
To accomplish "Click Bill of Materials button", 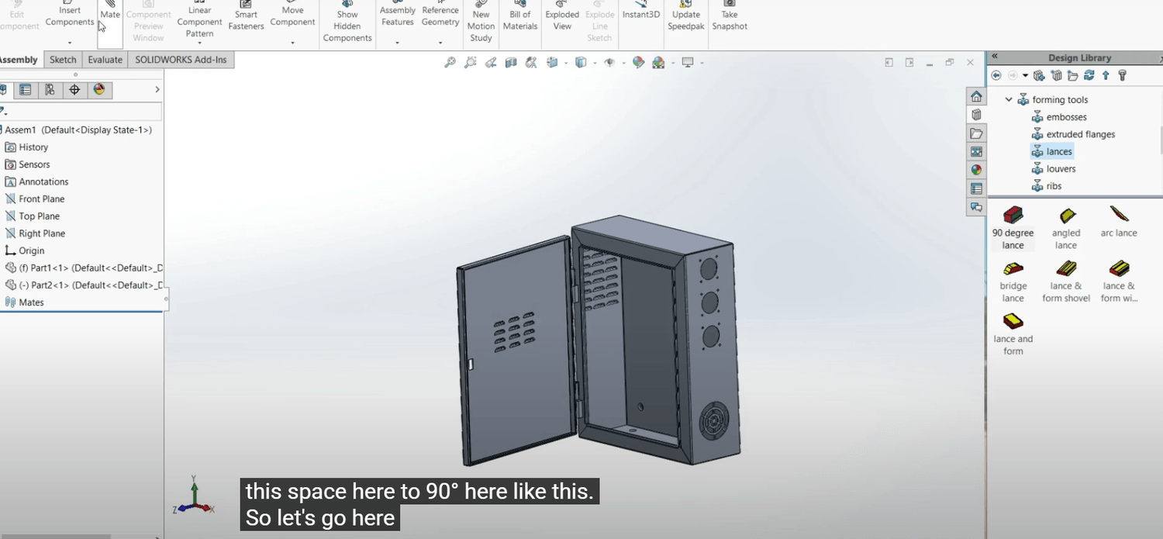I will pos(520,19).
